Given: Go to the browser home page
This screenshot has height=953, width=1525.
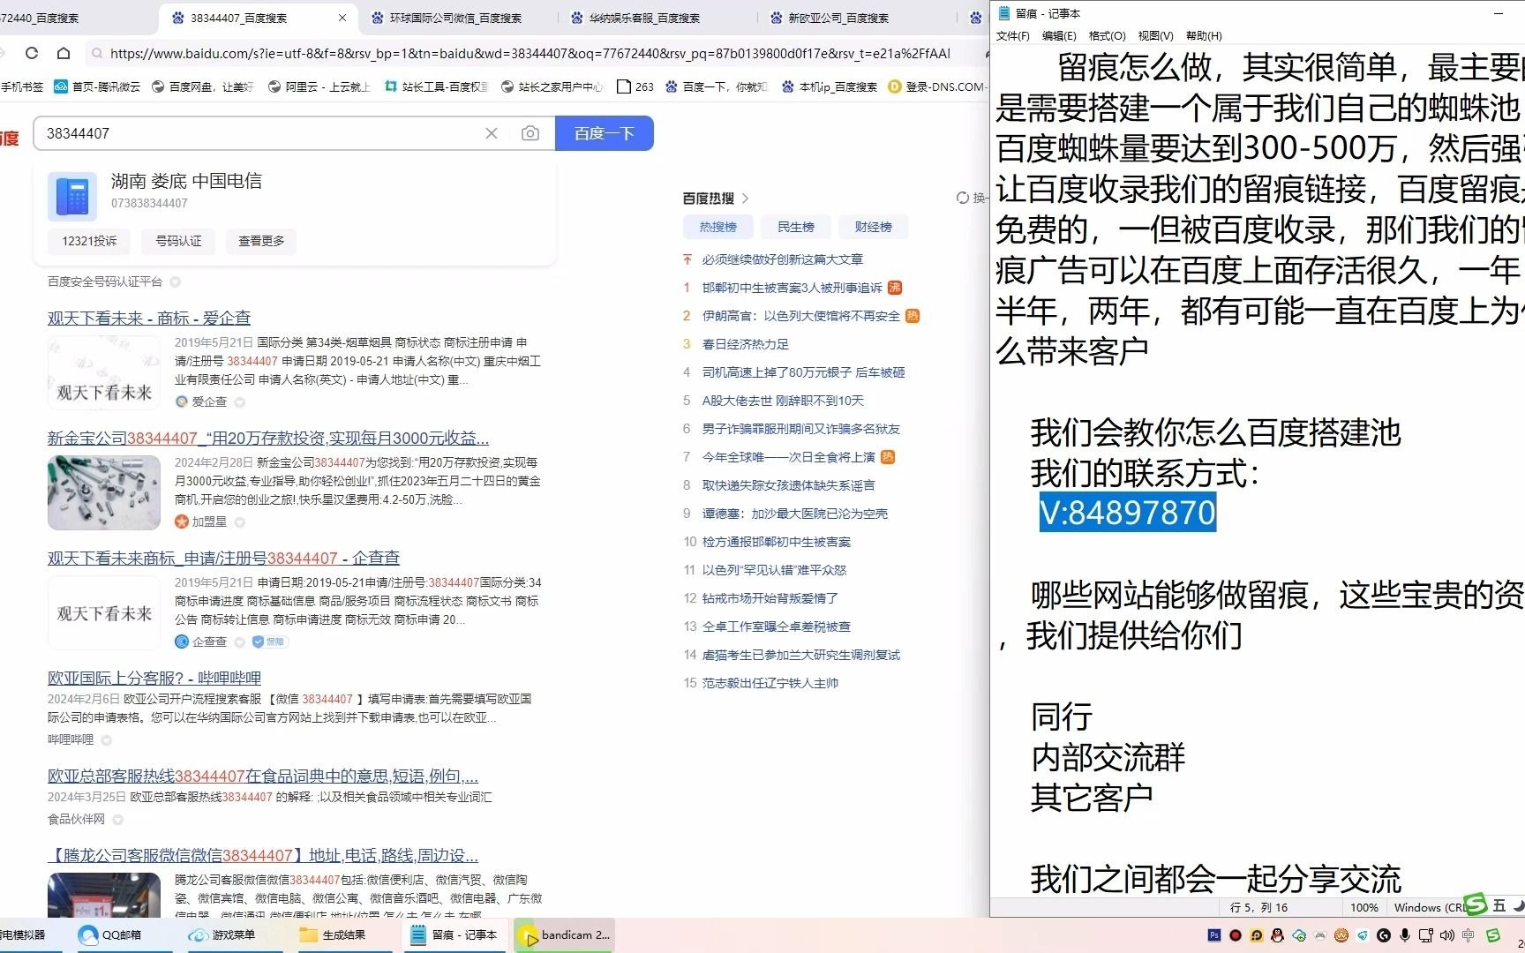Looking at the screenshot, I should (64, 53).
